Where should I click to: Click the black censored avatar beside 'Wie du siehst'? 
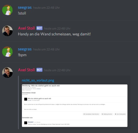26,99
